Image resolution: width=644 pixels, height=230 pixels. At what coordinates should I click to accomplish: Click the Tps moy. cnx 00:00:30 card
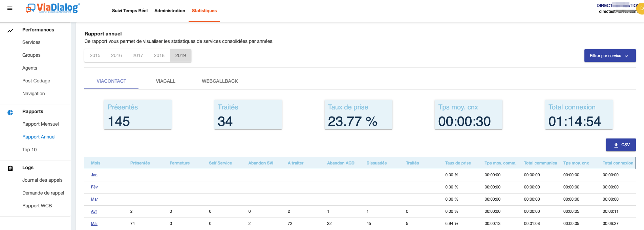[469, 114]
